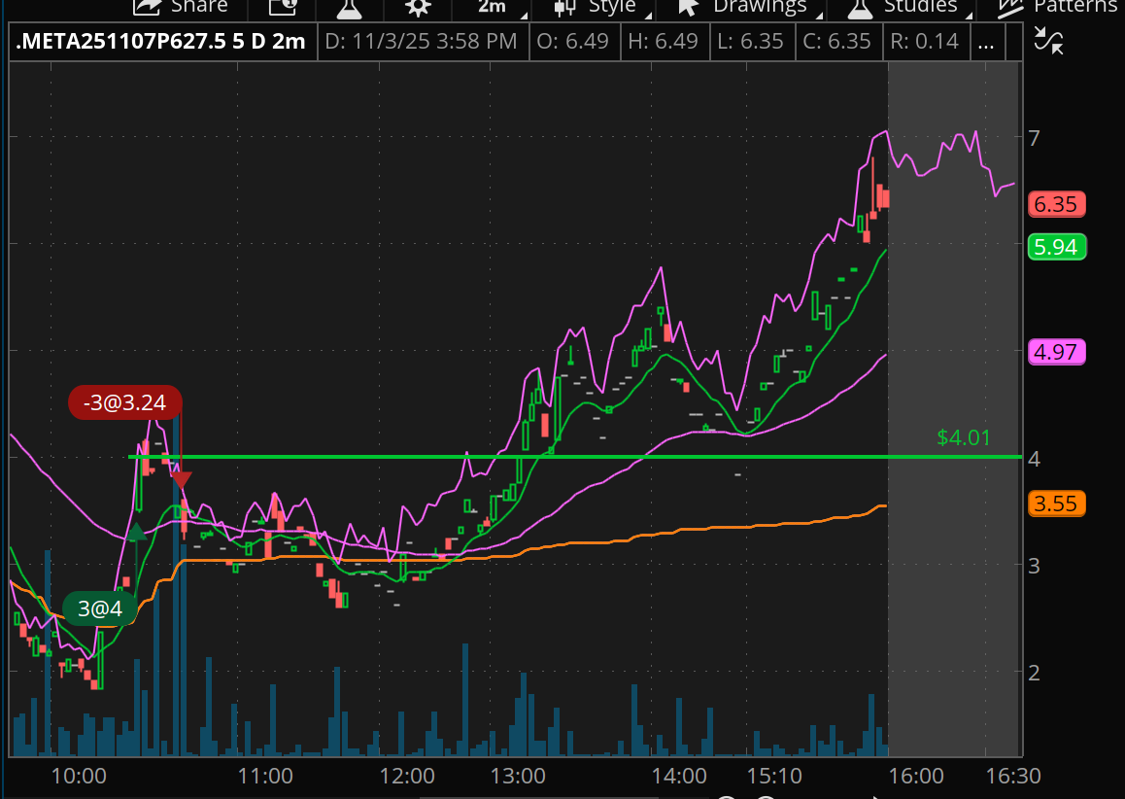This screenshot has height=799, width=1125.
Task: Click the collapse arrows icon at chart corner
Action: [x=1048, y=41]
